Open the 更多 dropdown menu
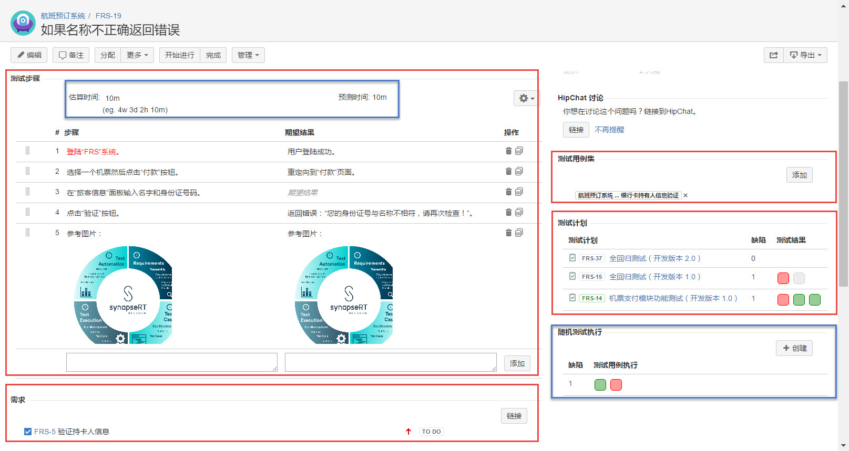Viewport: 849px width, 451px height. click(x=137, y=55)
